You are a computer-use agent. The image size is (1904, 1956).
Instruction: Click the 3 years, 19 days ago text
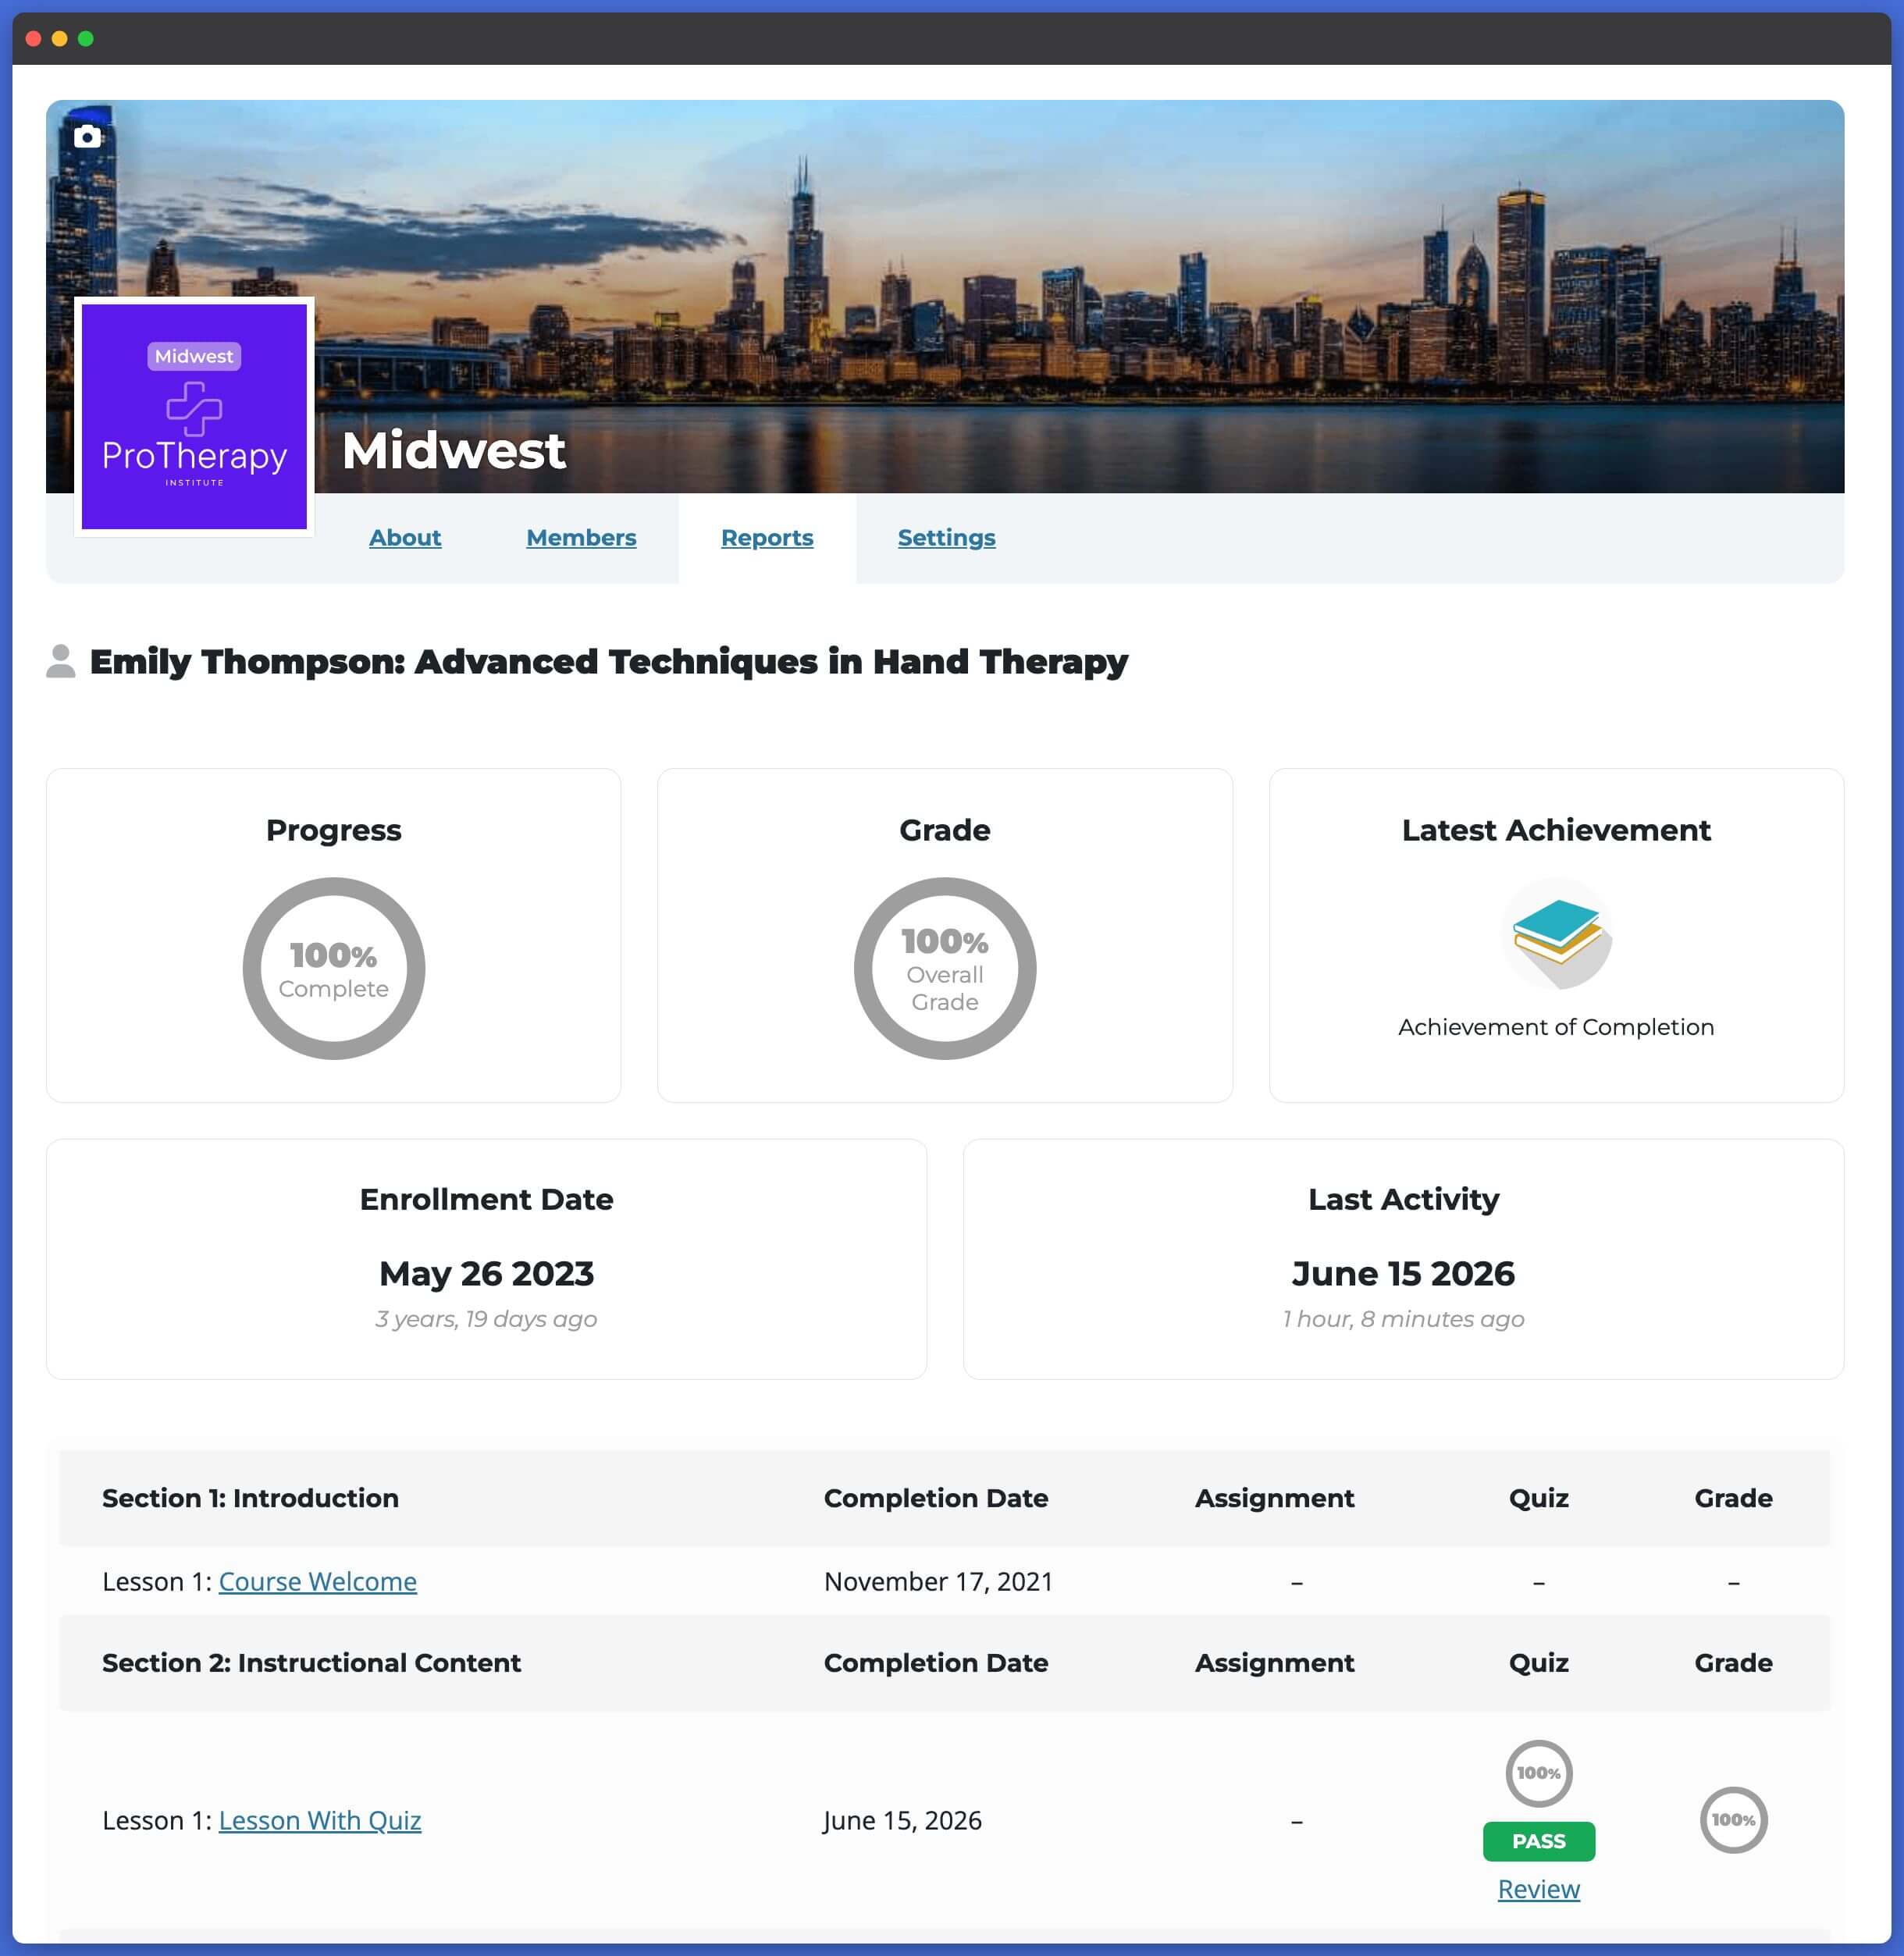pos(486,1319)
